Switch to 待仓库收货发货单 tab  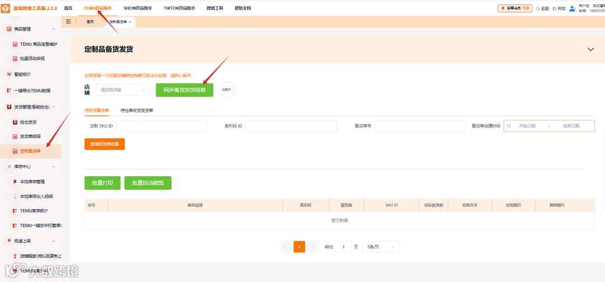[137, 110]
